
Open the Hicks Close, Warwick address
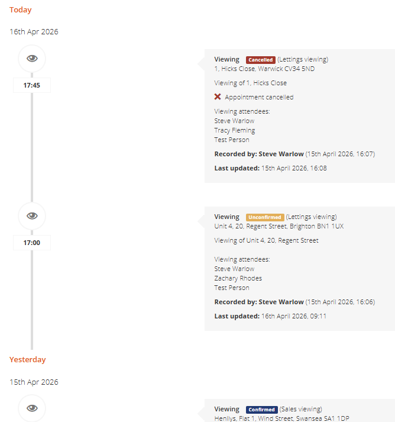pos(264,69)
